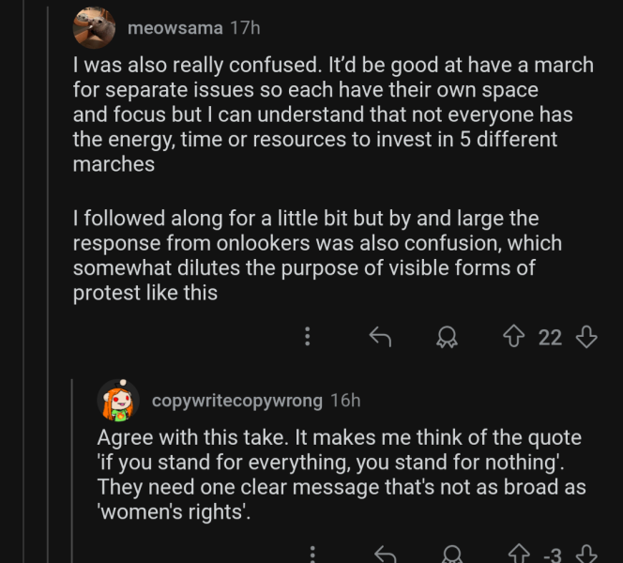The image size is (623, 563).
Task: Click the 16h timestamp on copywritecopywrong's reply
Action: tap(345, 401)
